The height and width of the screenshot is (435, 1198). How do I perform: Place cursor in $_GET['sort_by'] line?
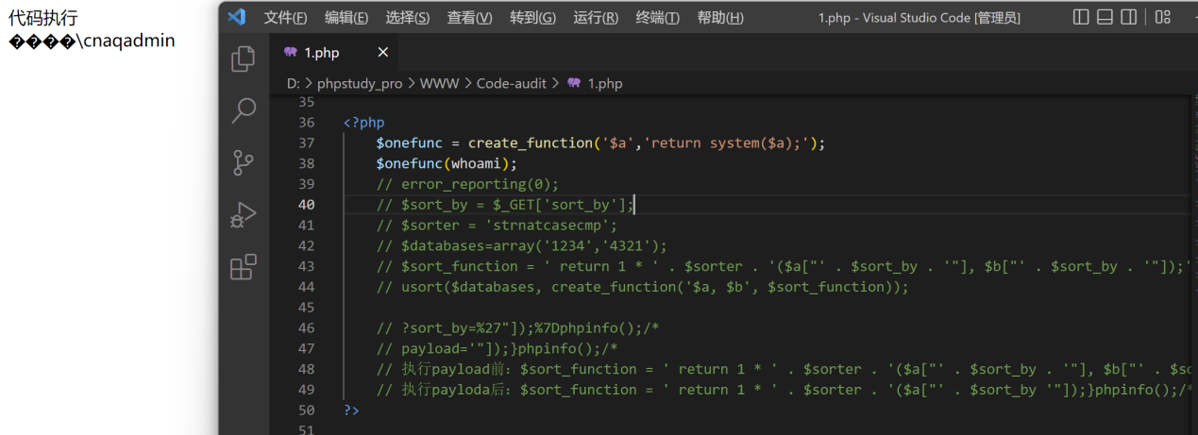tap(506, 205)
